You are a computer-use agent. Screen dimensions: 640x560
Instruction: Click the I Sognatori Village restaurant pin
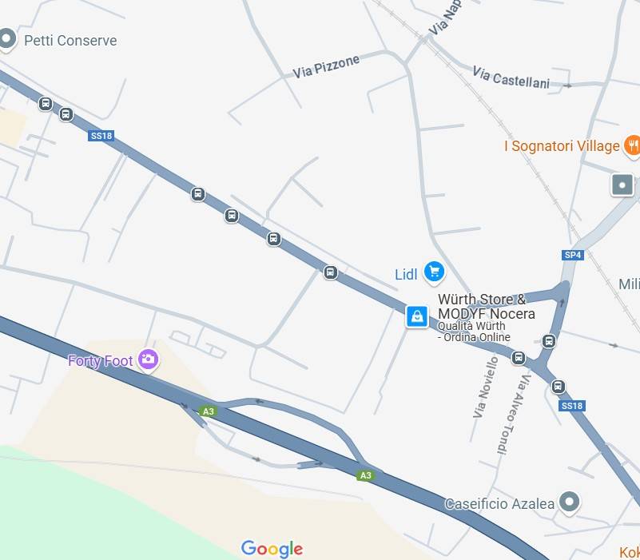632,145
